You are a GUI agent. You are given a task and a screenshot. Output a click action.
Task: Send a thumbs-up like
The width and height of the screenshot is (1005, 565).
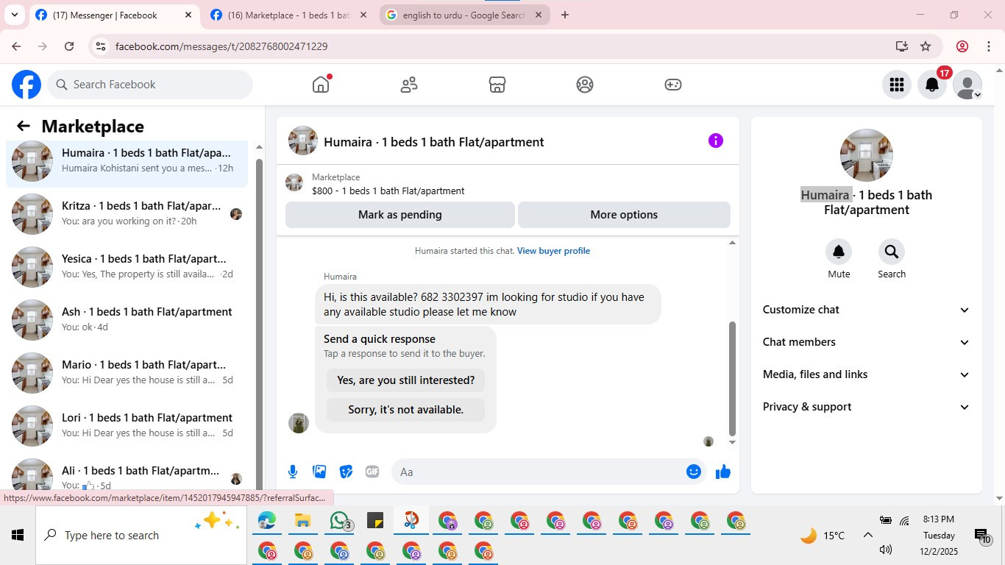[x=723, y=472]
